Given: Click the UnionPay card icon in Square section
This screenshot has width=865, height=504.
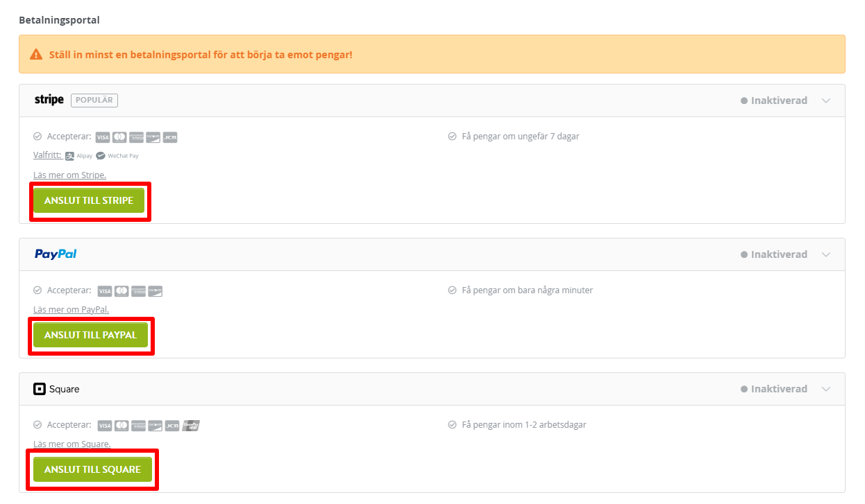Looking at the screenshot, I should tap(191, 425).
